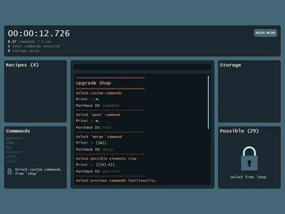Click "Unlock 'merge' command" shop entry
This screenshot has width=285, height=214.
coord(99,137)
